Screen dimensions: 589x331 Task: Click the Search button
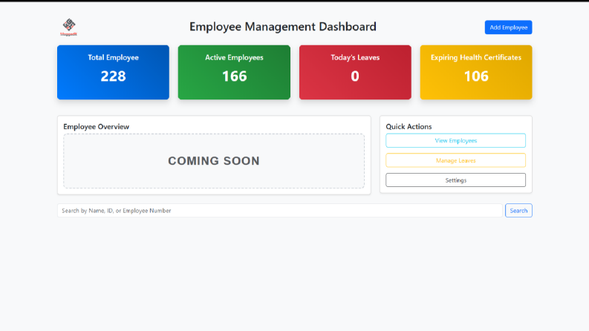518,211
